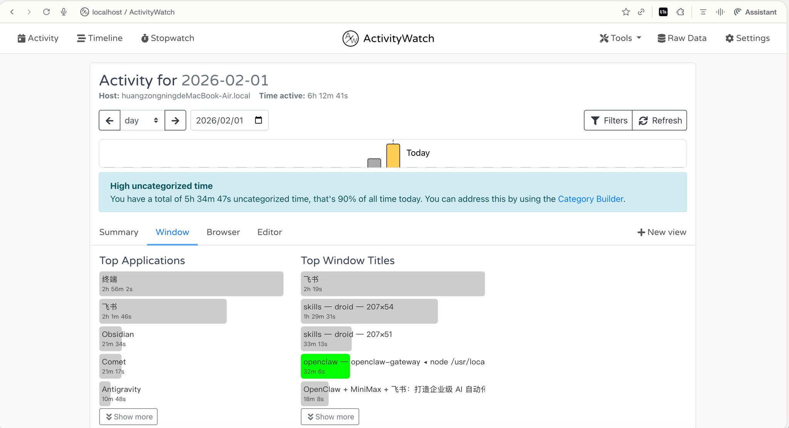Screen dimensions: 789x428
Task: Open the black square extension icon
Action: (x=663, y=12)
